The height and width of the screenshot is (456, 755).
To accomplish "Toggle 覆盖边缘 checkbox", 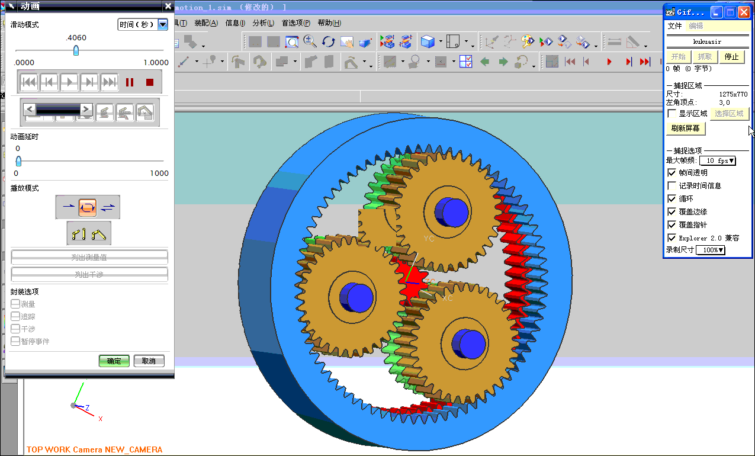I will 672,211.
